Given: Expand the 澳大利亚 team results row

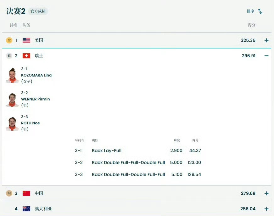Looking at the screenshot, I should (266, 208).
